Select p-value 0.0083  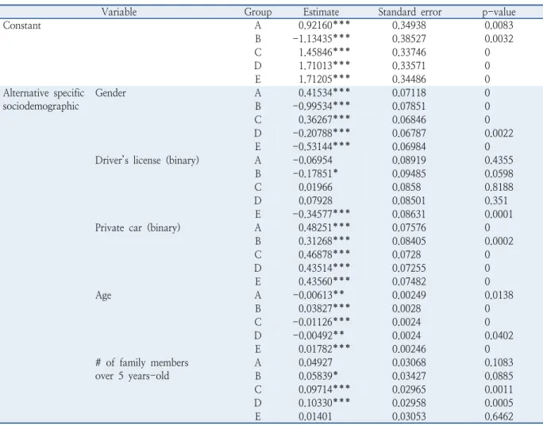click(499, 25)
